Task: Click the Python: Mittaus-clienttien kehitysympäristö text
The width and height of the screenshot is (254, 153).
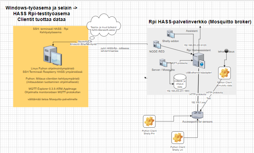Action: point(52,79)
